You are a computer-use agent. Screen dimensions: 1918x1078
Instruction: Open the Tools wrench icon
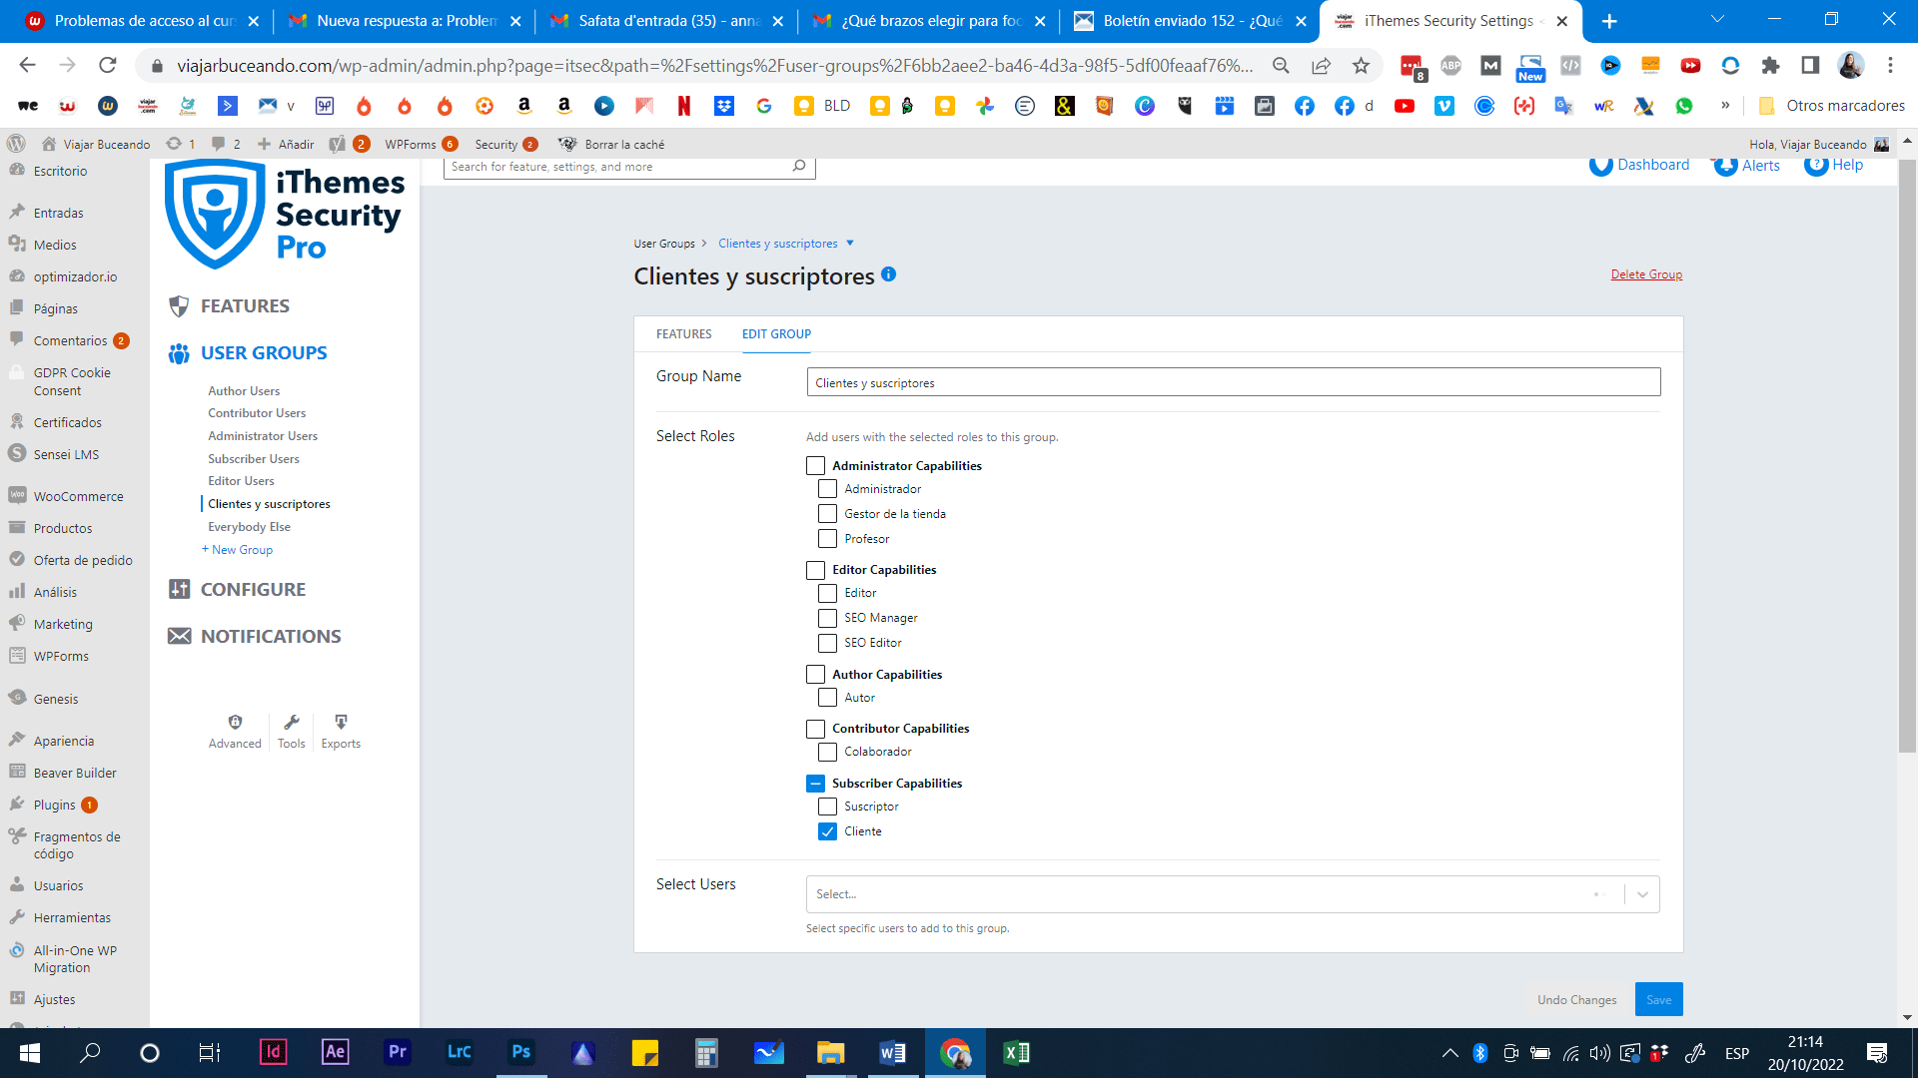click(x=292, y=722)
